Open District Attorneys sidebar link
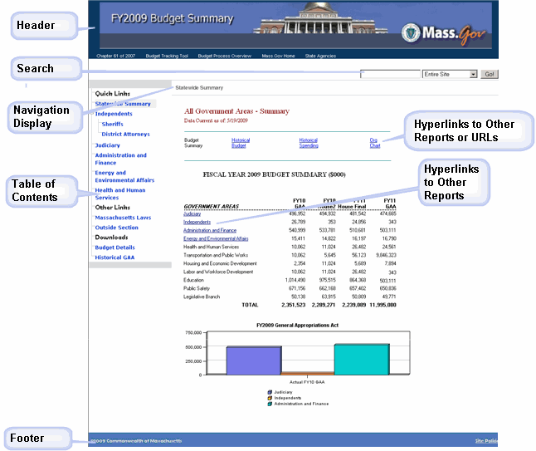 125,134
